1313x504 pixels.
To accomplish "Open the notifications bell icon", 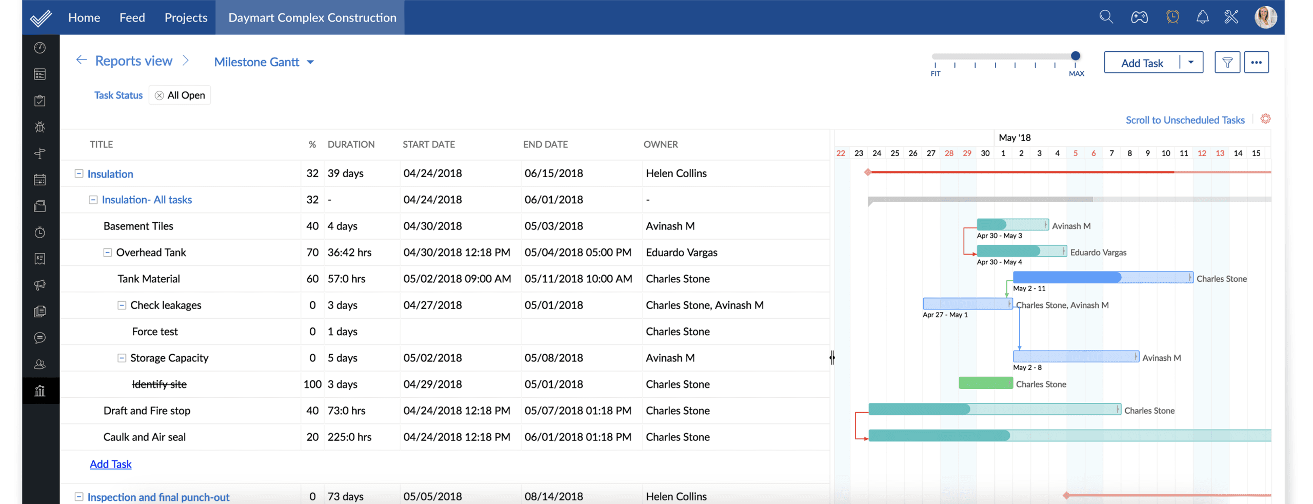I will [x=1203, y=17].
